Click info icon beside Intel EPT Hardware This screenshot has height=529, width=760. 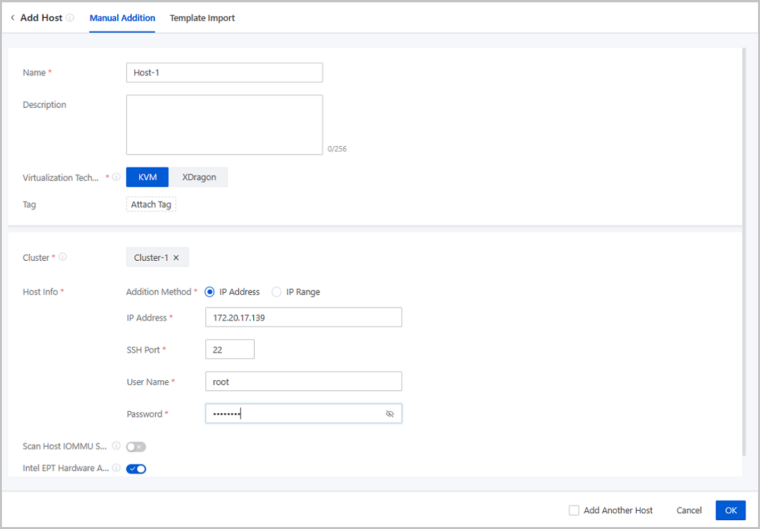tap(117, 468)
